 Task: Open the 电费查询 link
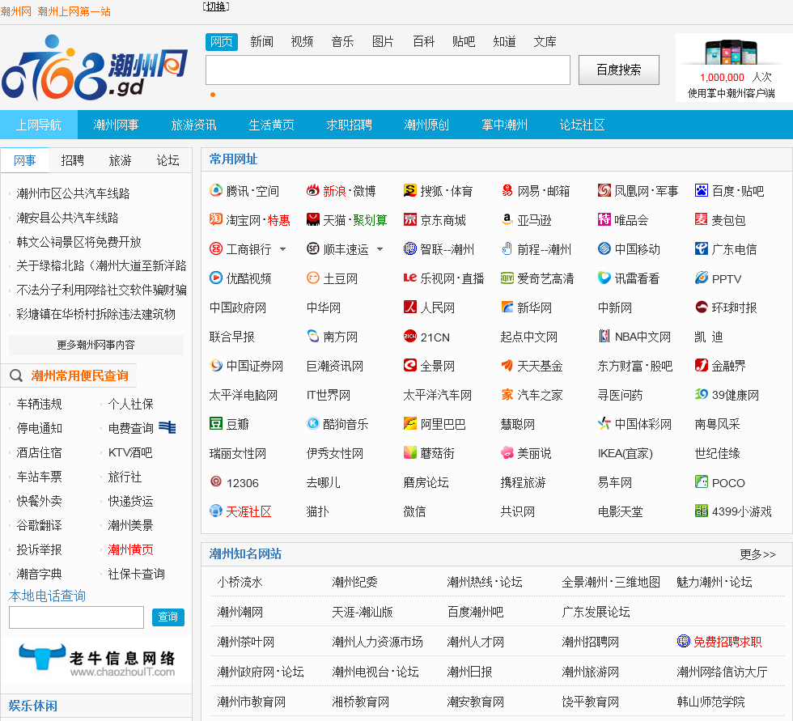(130, 428)
